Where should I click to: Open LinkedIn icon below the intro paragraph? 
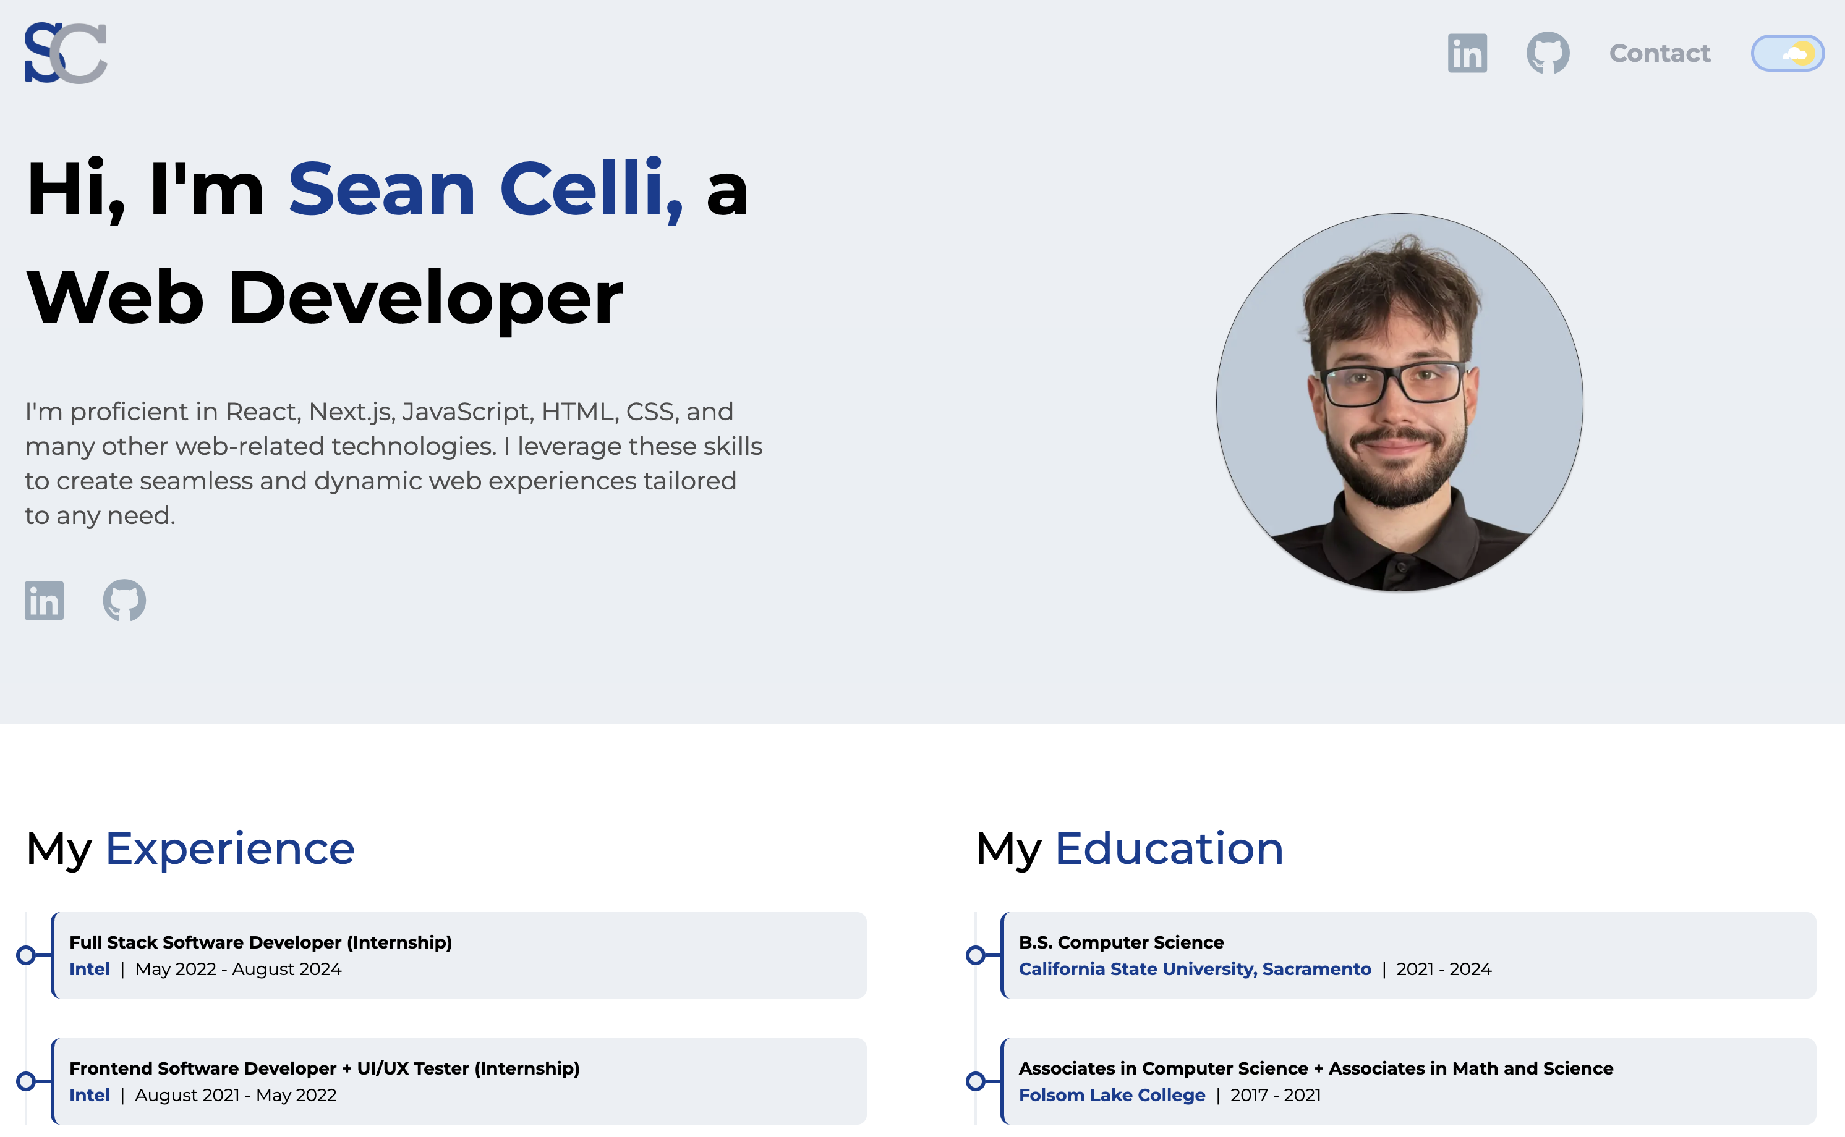click(44, 600)
